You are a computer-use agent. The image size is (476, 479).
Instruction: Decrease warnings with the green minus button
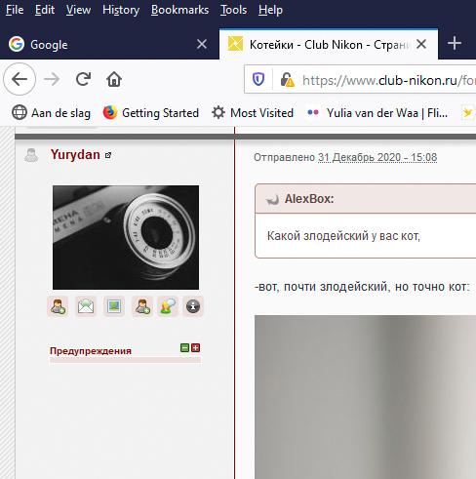pyautogui.click(x=184, y=348)
